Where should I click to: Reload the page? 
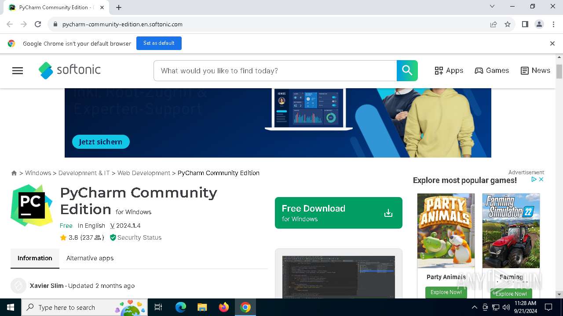coord(38,24)
